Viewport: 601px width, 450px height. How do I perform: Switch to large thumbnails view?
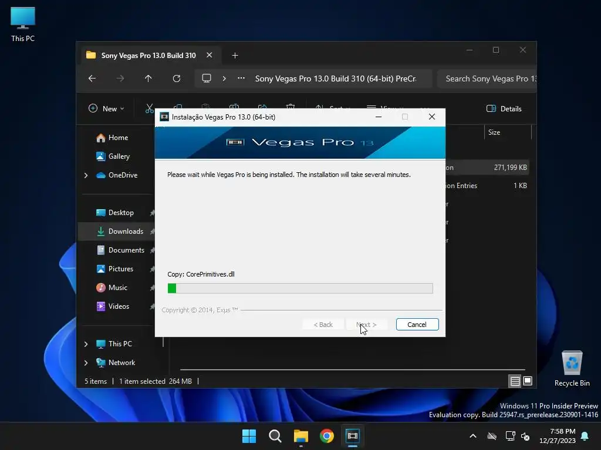pos(528,381)
